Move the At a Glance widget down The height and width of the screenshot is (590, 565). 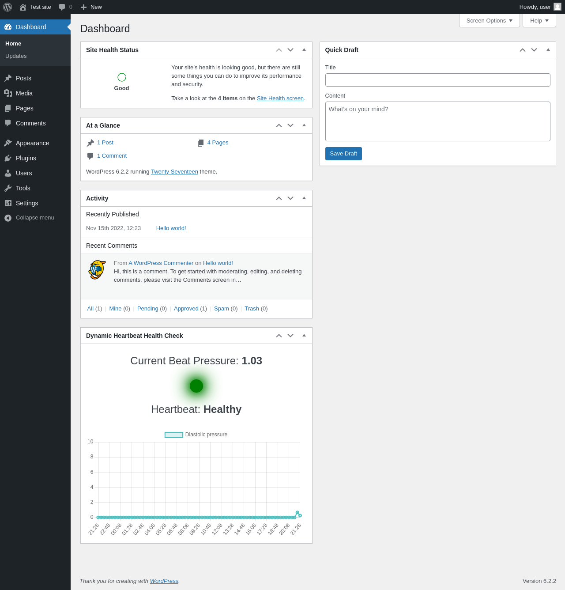(x=290, y=125)
